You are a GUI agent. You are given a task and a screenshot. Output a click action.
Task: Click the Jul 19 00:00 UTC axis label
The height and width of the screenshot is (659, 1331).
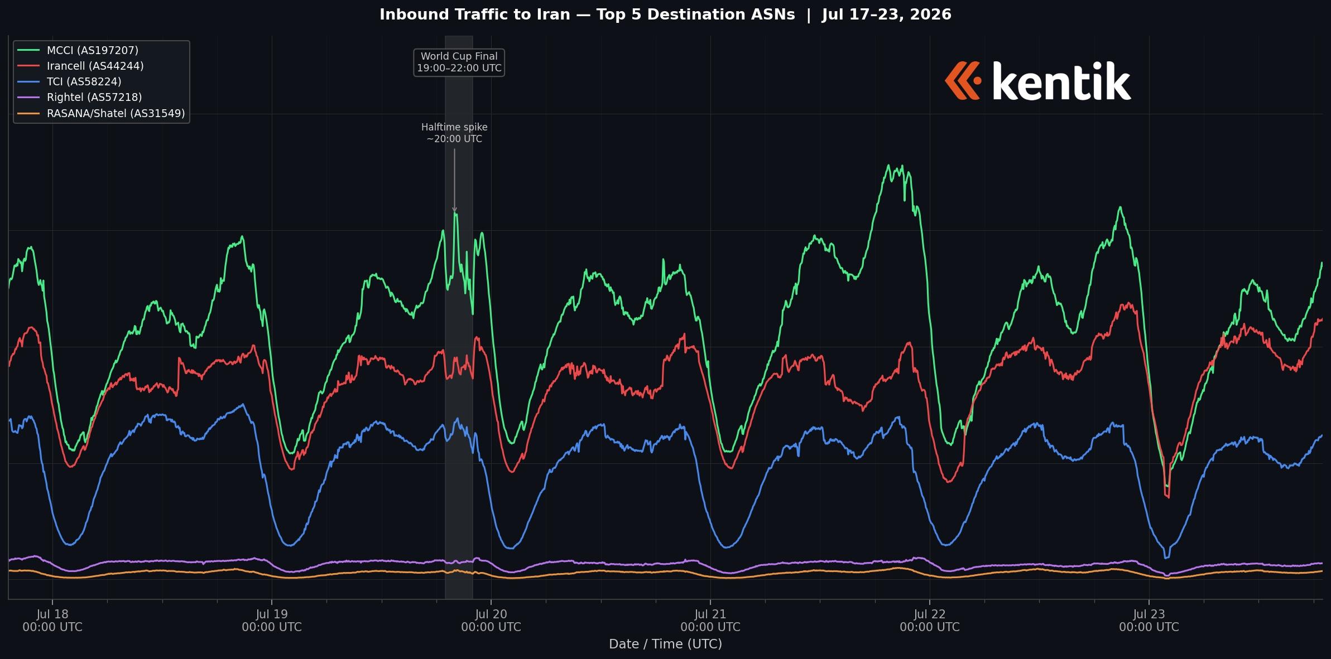(272, 621)
